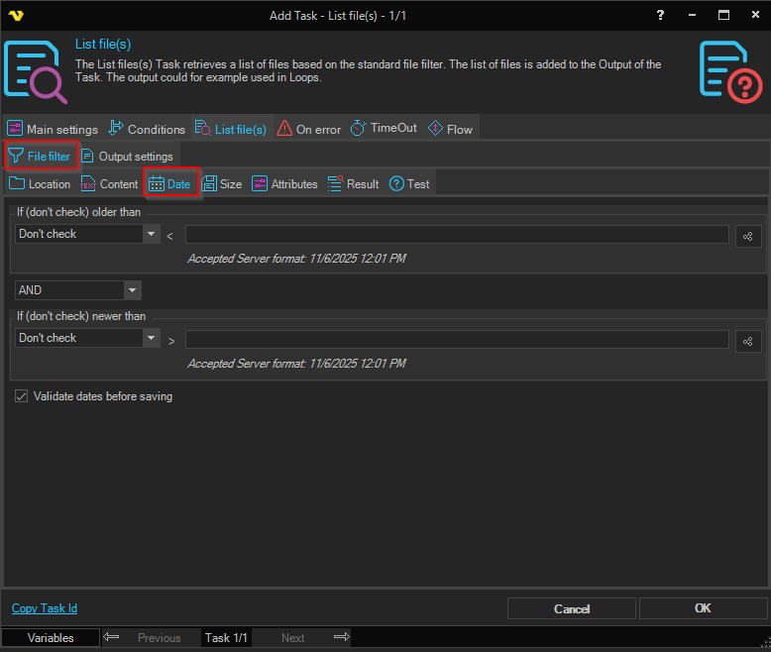Click the Validate dates before saving label

pos(103,396)
